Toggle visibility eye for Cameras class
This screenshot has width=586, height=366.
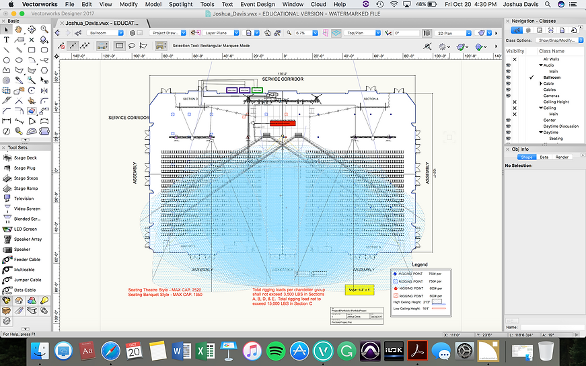point(509,96)
